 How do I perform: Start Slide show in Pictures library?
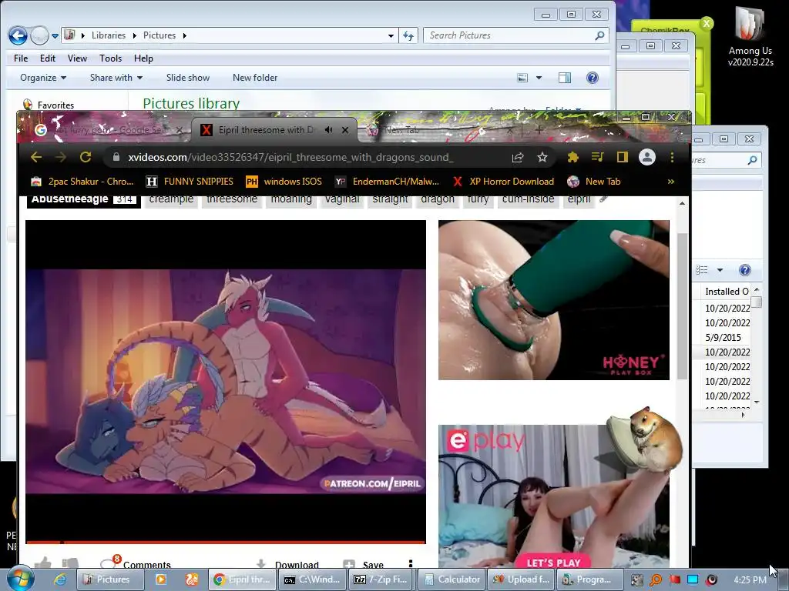[188, 78]
